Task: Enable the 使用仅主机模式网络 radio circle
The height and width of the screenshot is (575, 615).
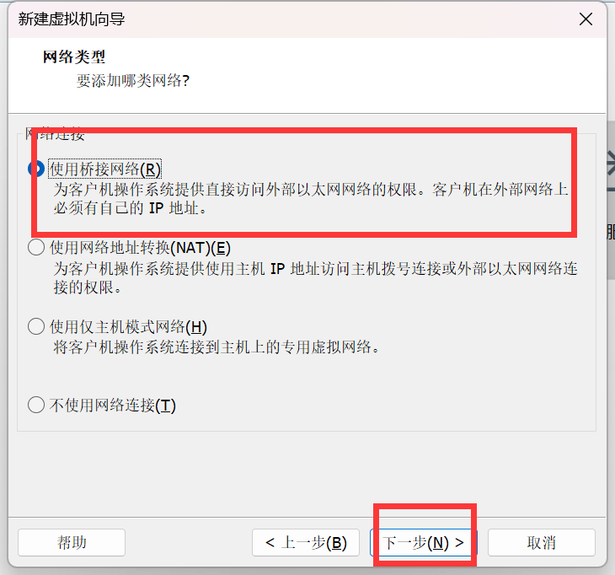Action: tap(36, 326)
